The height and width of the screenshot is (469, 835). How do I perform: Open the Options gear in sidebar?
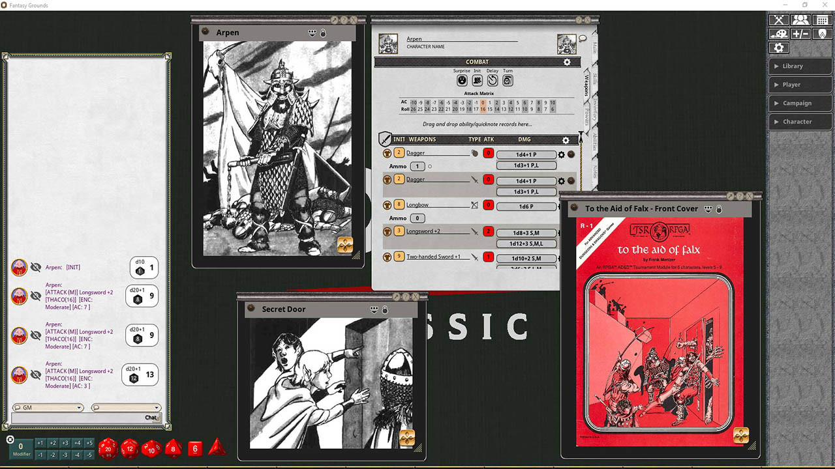coord(778,48)
